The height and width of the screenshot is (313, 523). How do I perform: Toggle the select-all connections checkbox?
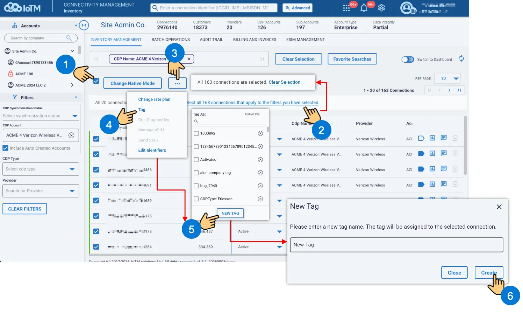[96, 81]
